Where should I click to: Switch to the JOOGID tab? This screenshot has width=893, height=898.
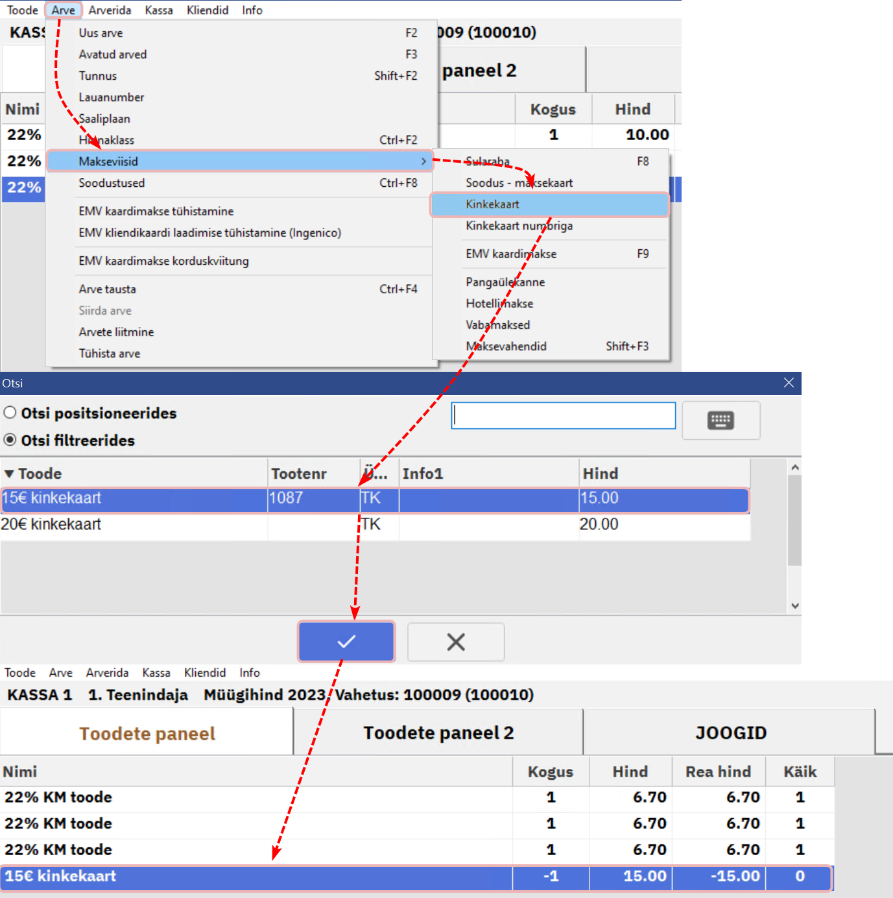730,733
